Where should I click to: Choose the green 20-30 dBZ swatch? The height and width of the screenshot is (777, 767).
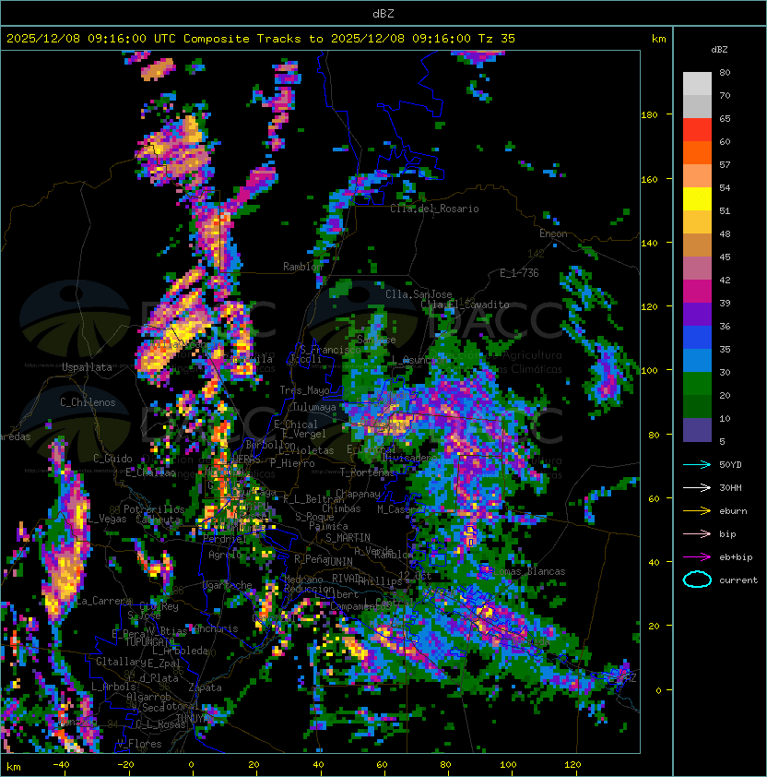pos(697,384)
